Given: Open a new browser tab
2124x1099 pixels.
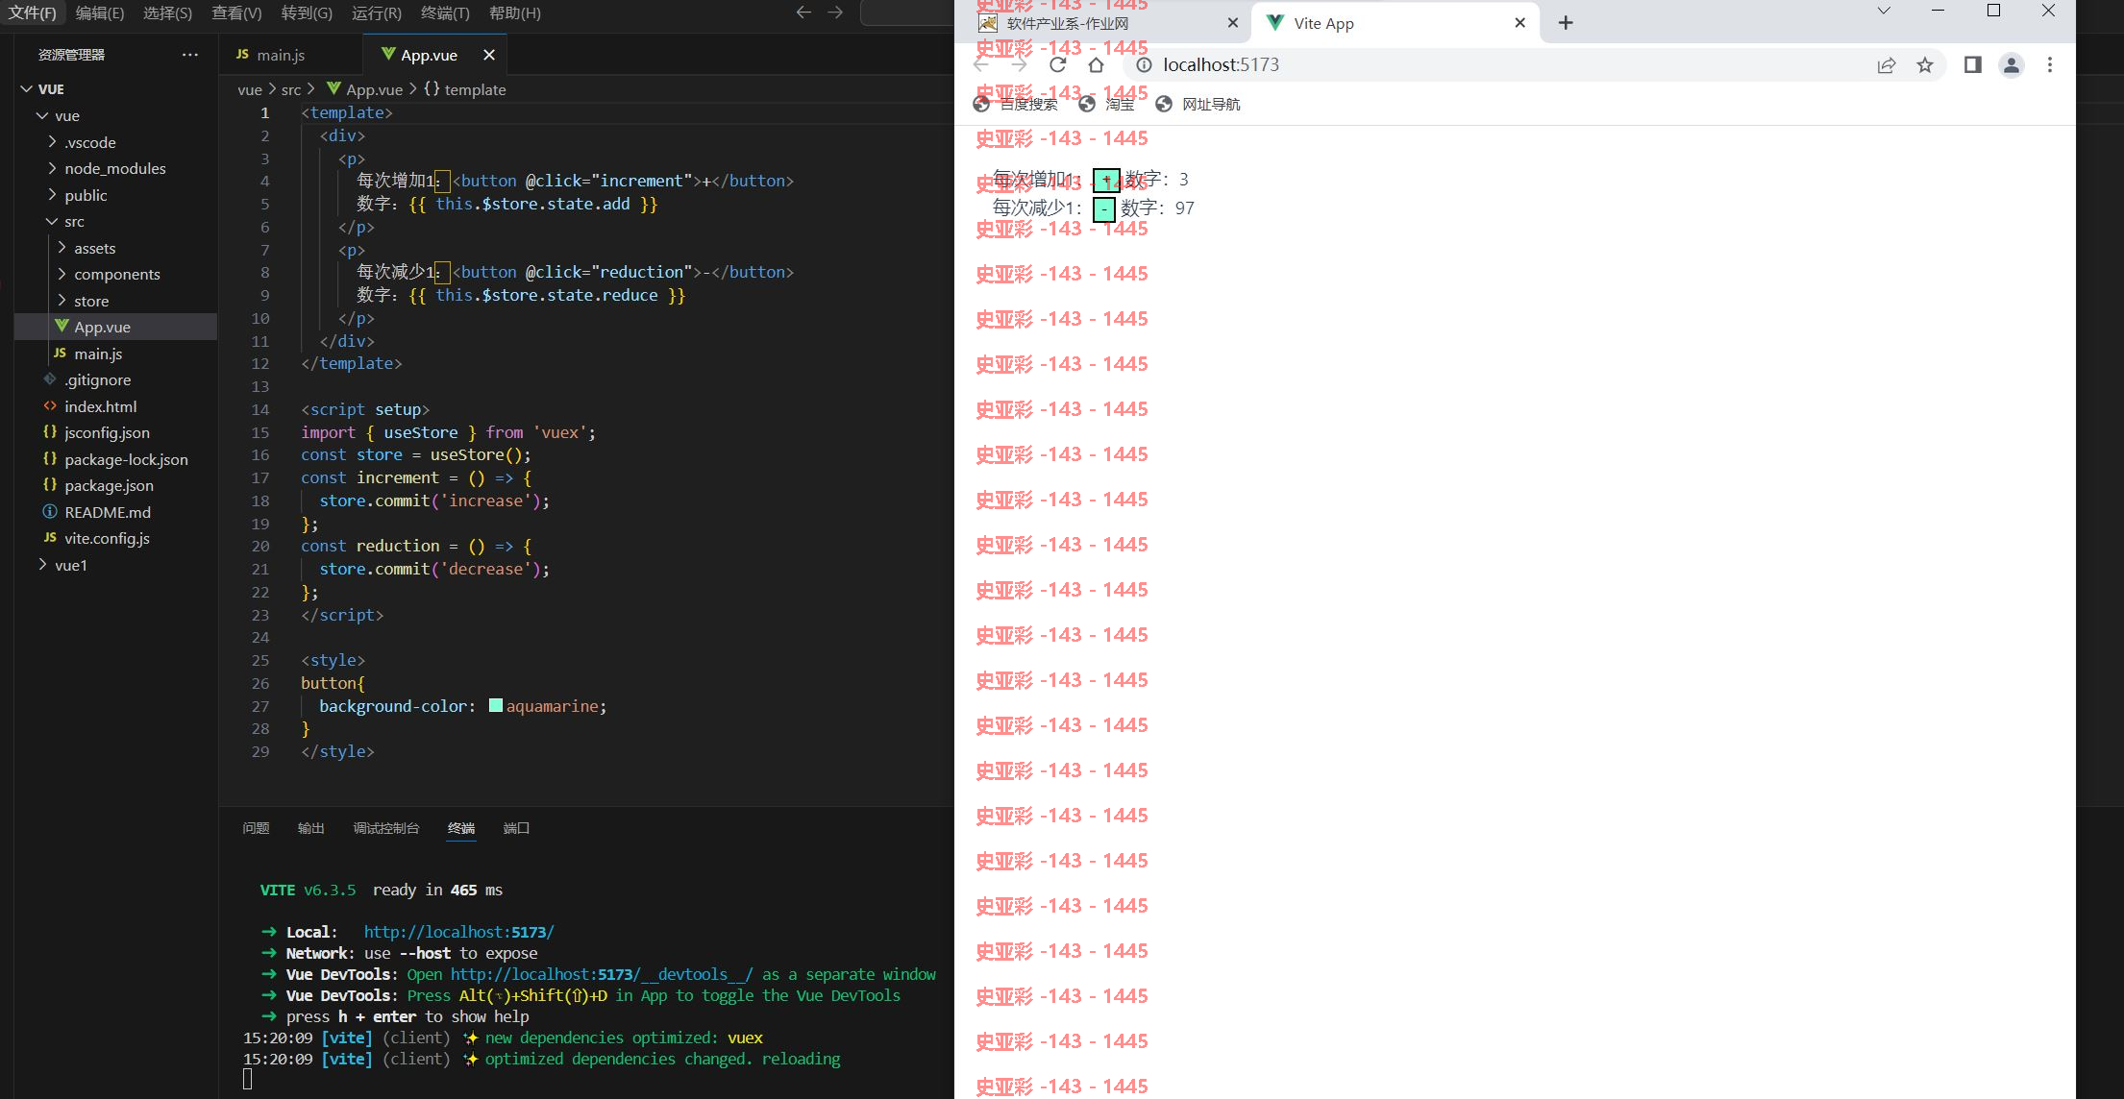Looking at the screenshot, I should (x=1566, y=23).
